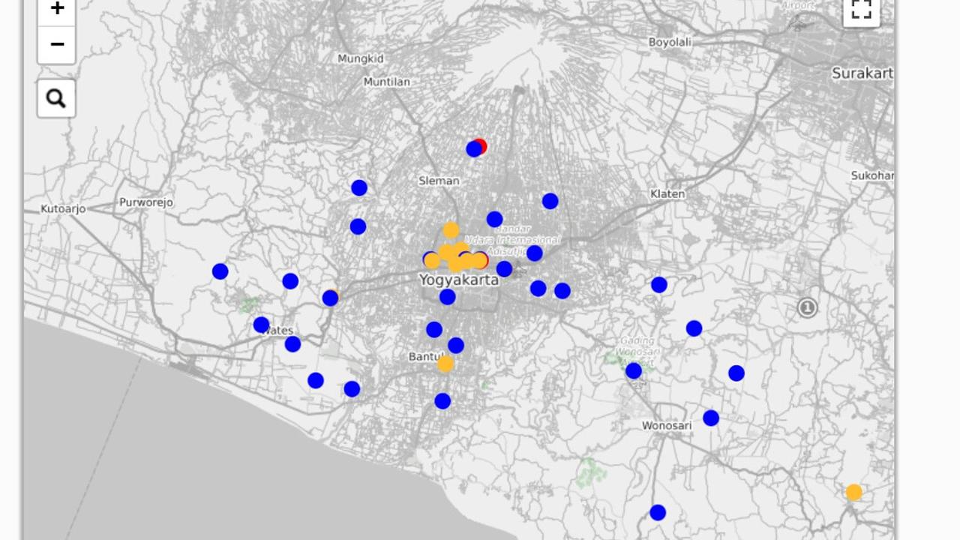Click the blue marker on Gading Wonosari airport

click(634, 370)
